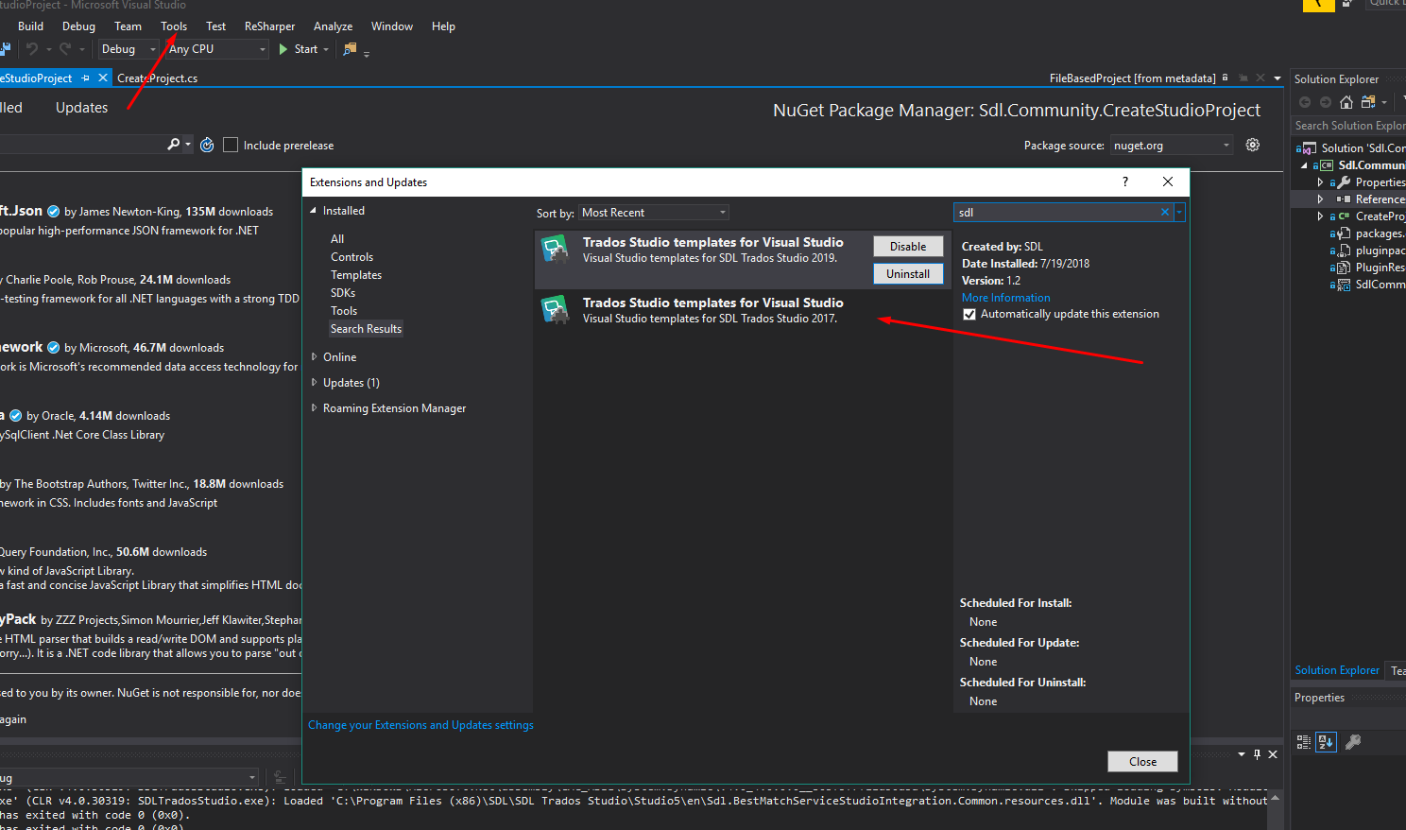Click the Disable button
Image resolution: width=1406 pixels, height=830 pixels.
[908, 247]
